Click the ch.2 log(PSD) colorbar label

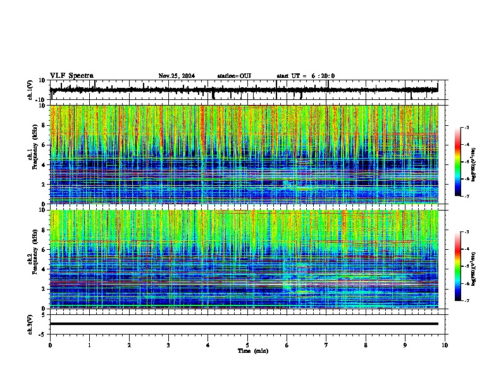coord(473,269)
